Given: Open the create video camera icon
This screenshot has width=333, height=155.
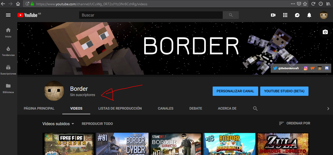Looking at the screenshot, I should [x=273, y=15].
